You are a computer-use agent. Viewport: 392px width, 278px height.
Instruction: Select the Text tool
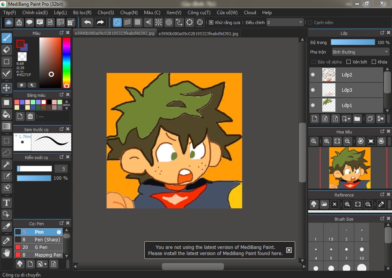pyautogui.click(x=7, y=203)
